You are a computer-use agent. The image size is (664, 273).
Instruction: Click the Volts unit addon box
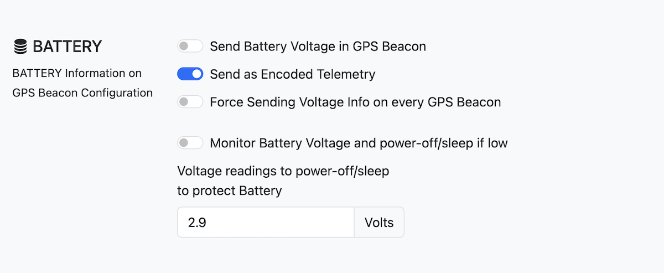point(379,223)
